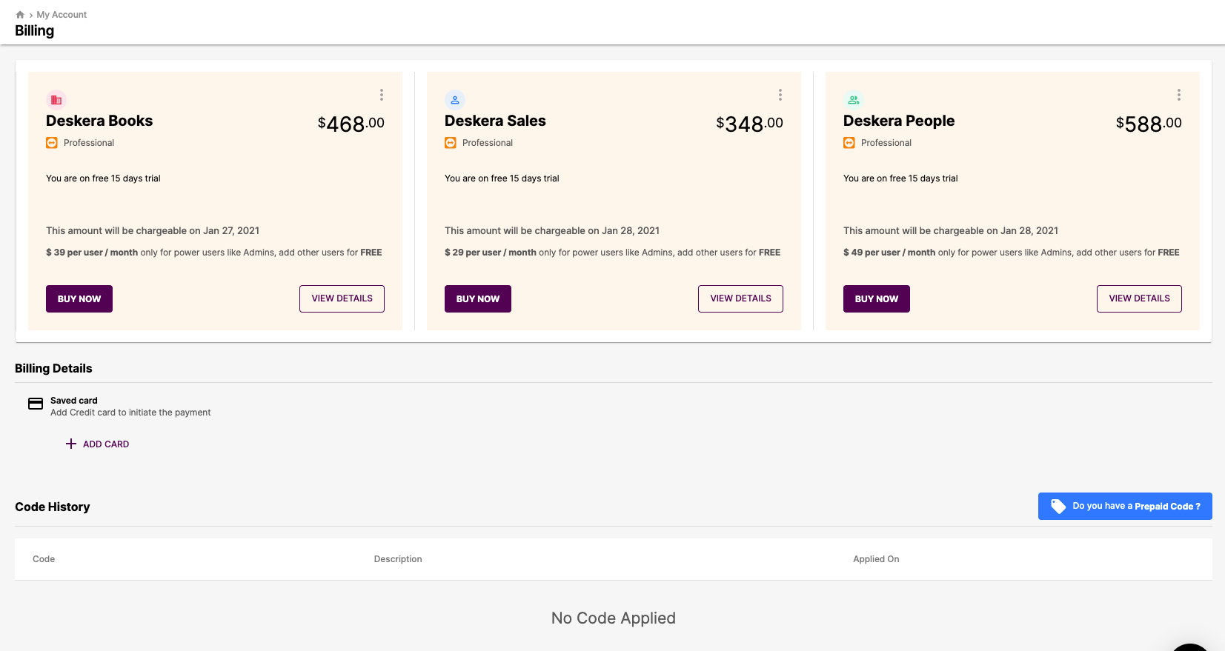Click the Deskera People group icon
Image resolution: width=1225 pixels, height=651 pixels.
[x=854, y=100]
